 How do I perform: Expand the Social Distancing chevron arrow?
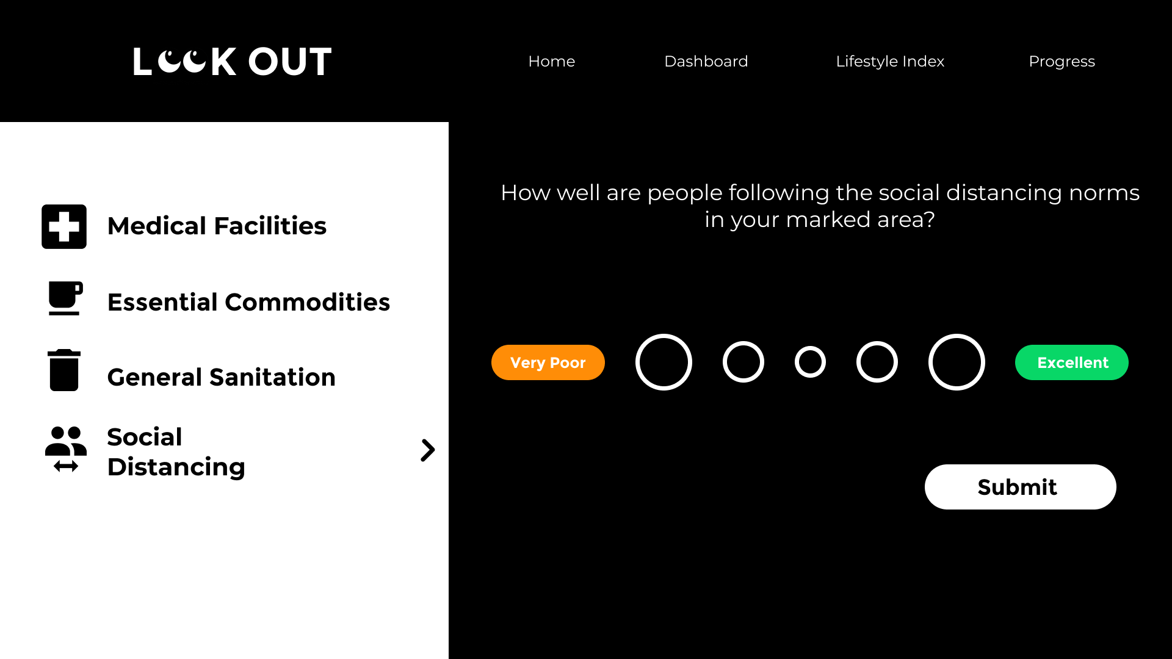click(428, 450)
